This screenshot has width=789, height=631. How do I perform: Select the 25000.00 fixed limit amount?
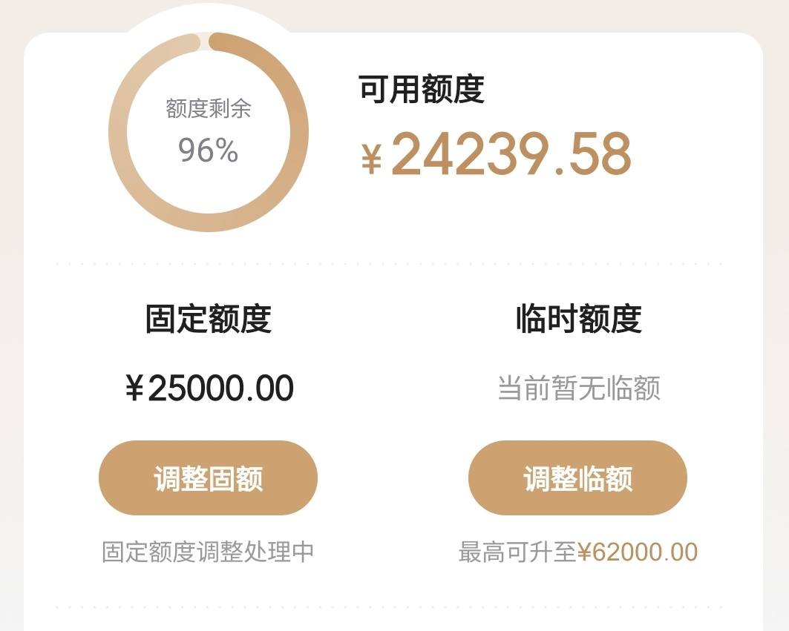[221, 388]
